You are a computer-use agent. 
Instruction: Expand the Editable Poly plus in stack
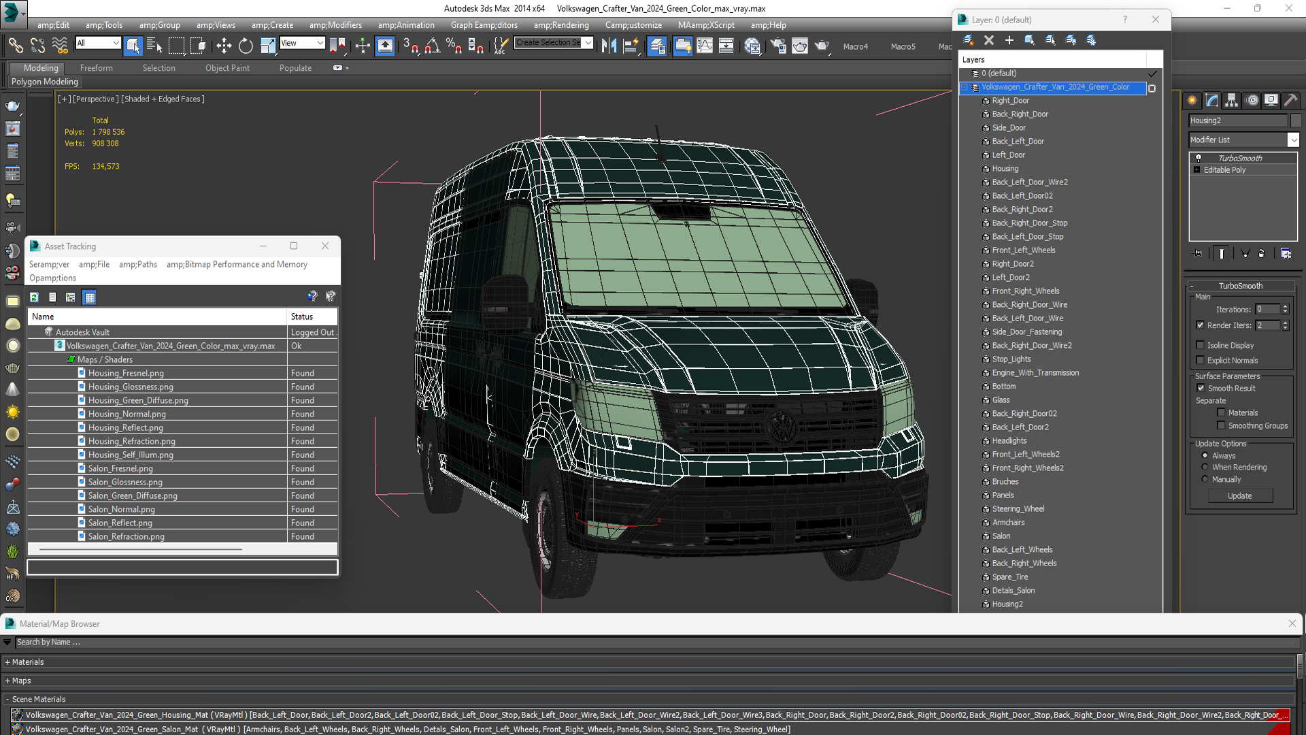click(x=1197, y=169)
